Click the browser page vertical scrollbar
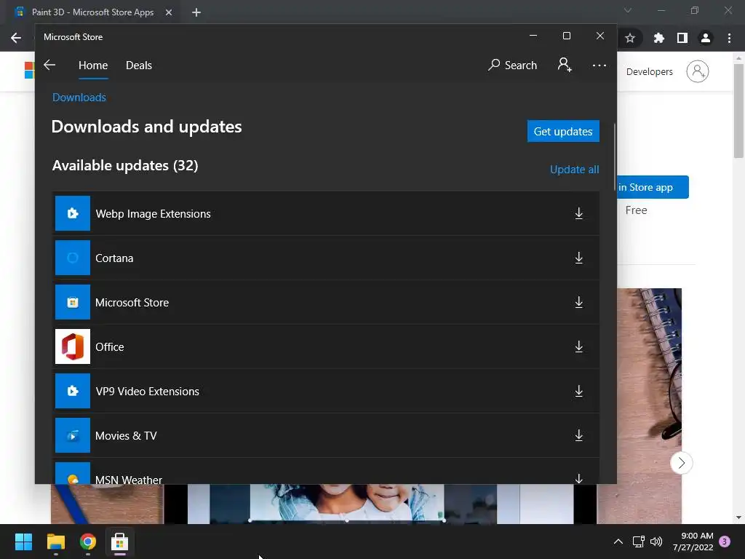745x559 pixels. (x=738, y=111)
